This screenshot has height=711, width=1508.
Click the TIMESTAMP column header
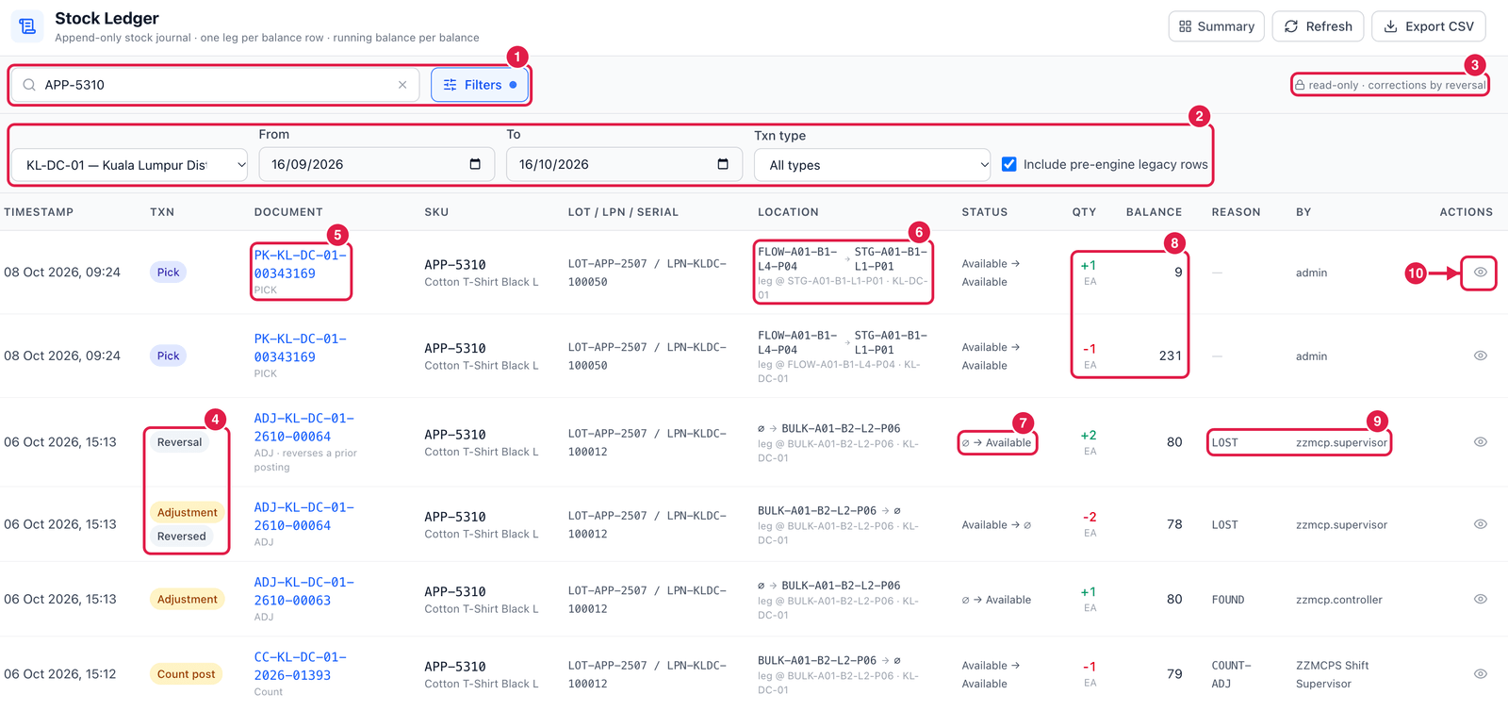[x=39, y=212]
